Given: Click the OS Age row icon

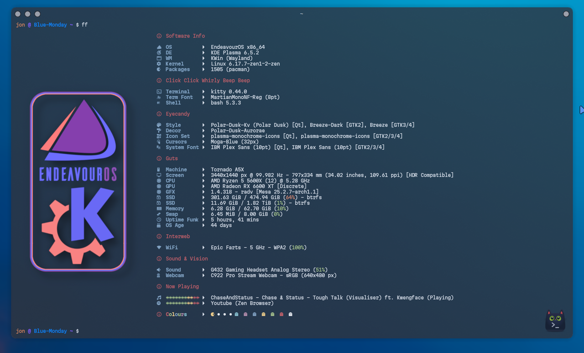Looking at the screenshot, I should [159, 225].
